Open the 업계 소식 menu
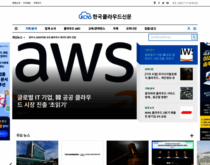Image resolution: width=210 pixels, height=165 pixels. 50,29
